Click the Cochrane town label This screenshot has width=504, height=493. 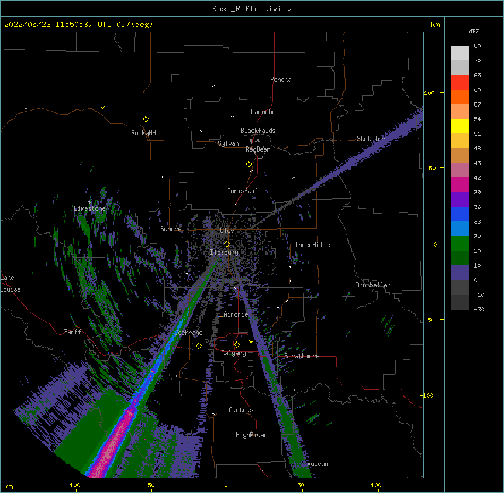tap(188, 333)
